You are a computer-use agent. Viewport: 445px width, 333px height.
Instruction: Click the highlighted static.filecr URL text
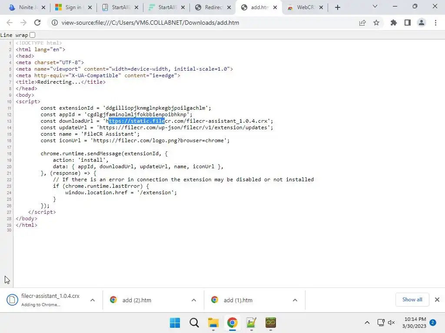tap(136, 121)
